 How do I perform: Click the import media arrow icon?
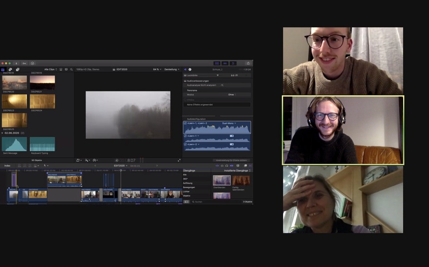(x=16, y=63)
